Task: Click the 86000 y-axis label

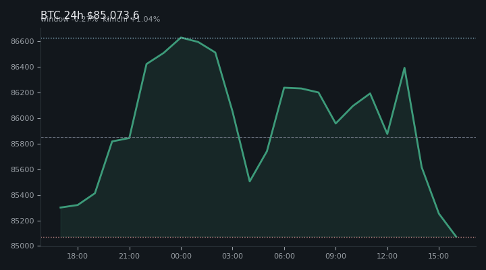Action: [x=22, y=119]
